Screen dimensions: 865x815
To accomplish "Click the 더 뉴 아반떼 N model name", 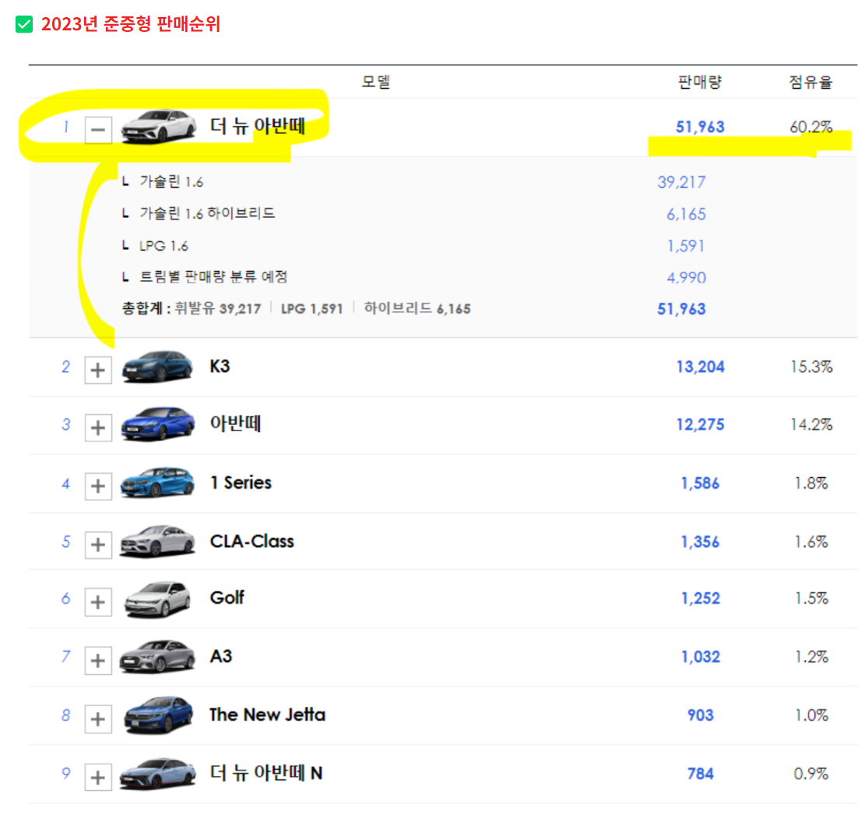I will pyautogui.click(x=266, y=773).
